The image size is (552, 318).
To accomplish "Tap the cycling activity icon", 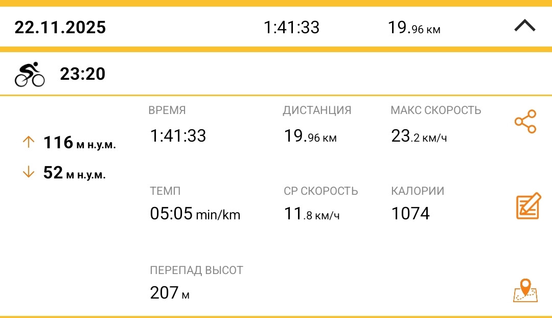I will pos(30,74).
